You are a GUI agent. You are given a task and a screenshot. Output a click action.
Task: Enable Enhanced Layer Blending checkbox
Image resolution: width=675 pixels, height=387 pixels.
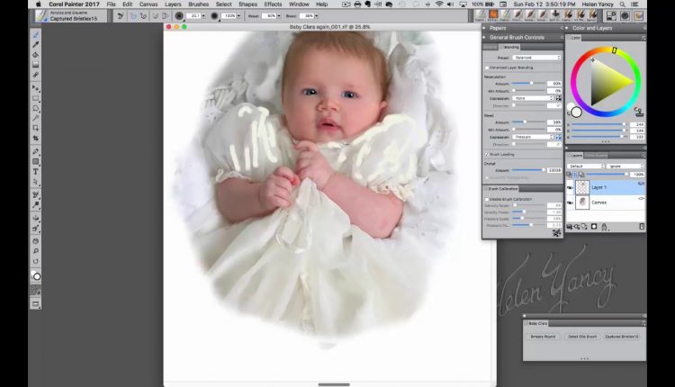point(487,67)
